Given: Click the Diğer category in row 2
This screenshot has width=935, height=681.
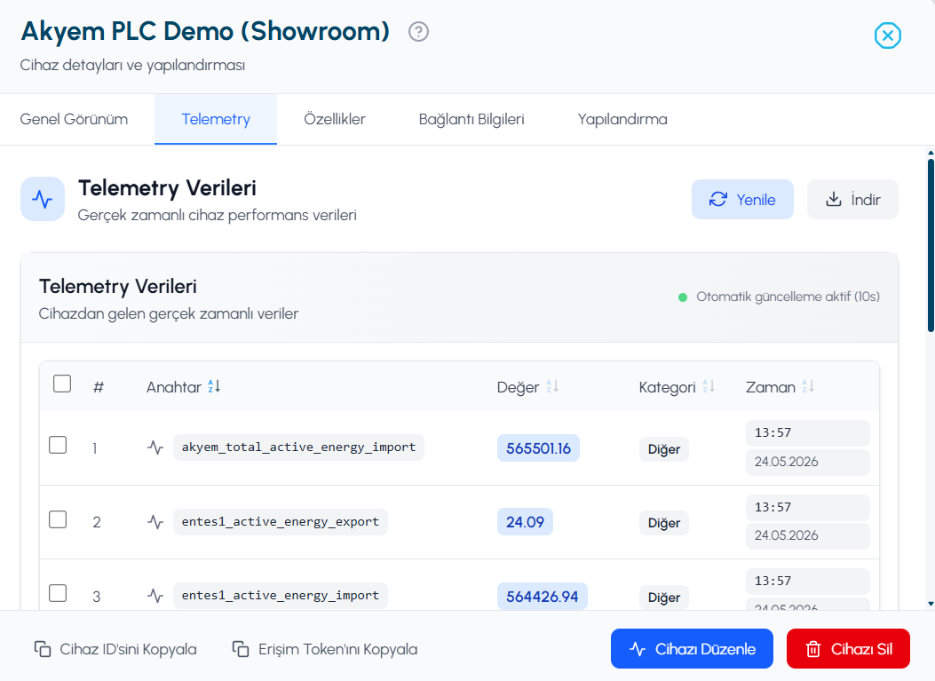Looking at the screenshot, I should point(663,523).
